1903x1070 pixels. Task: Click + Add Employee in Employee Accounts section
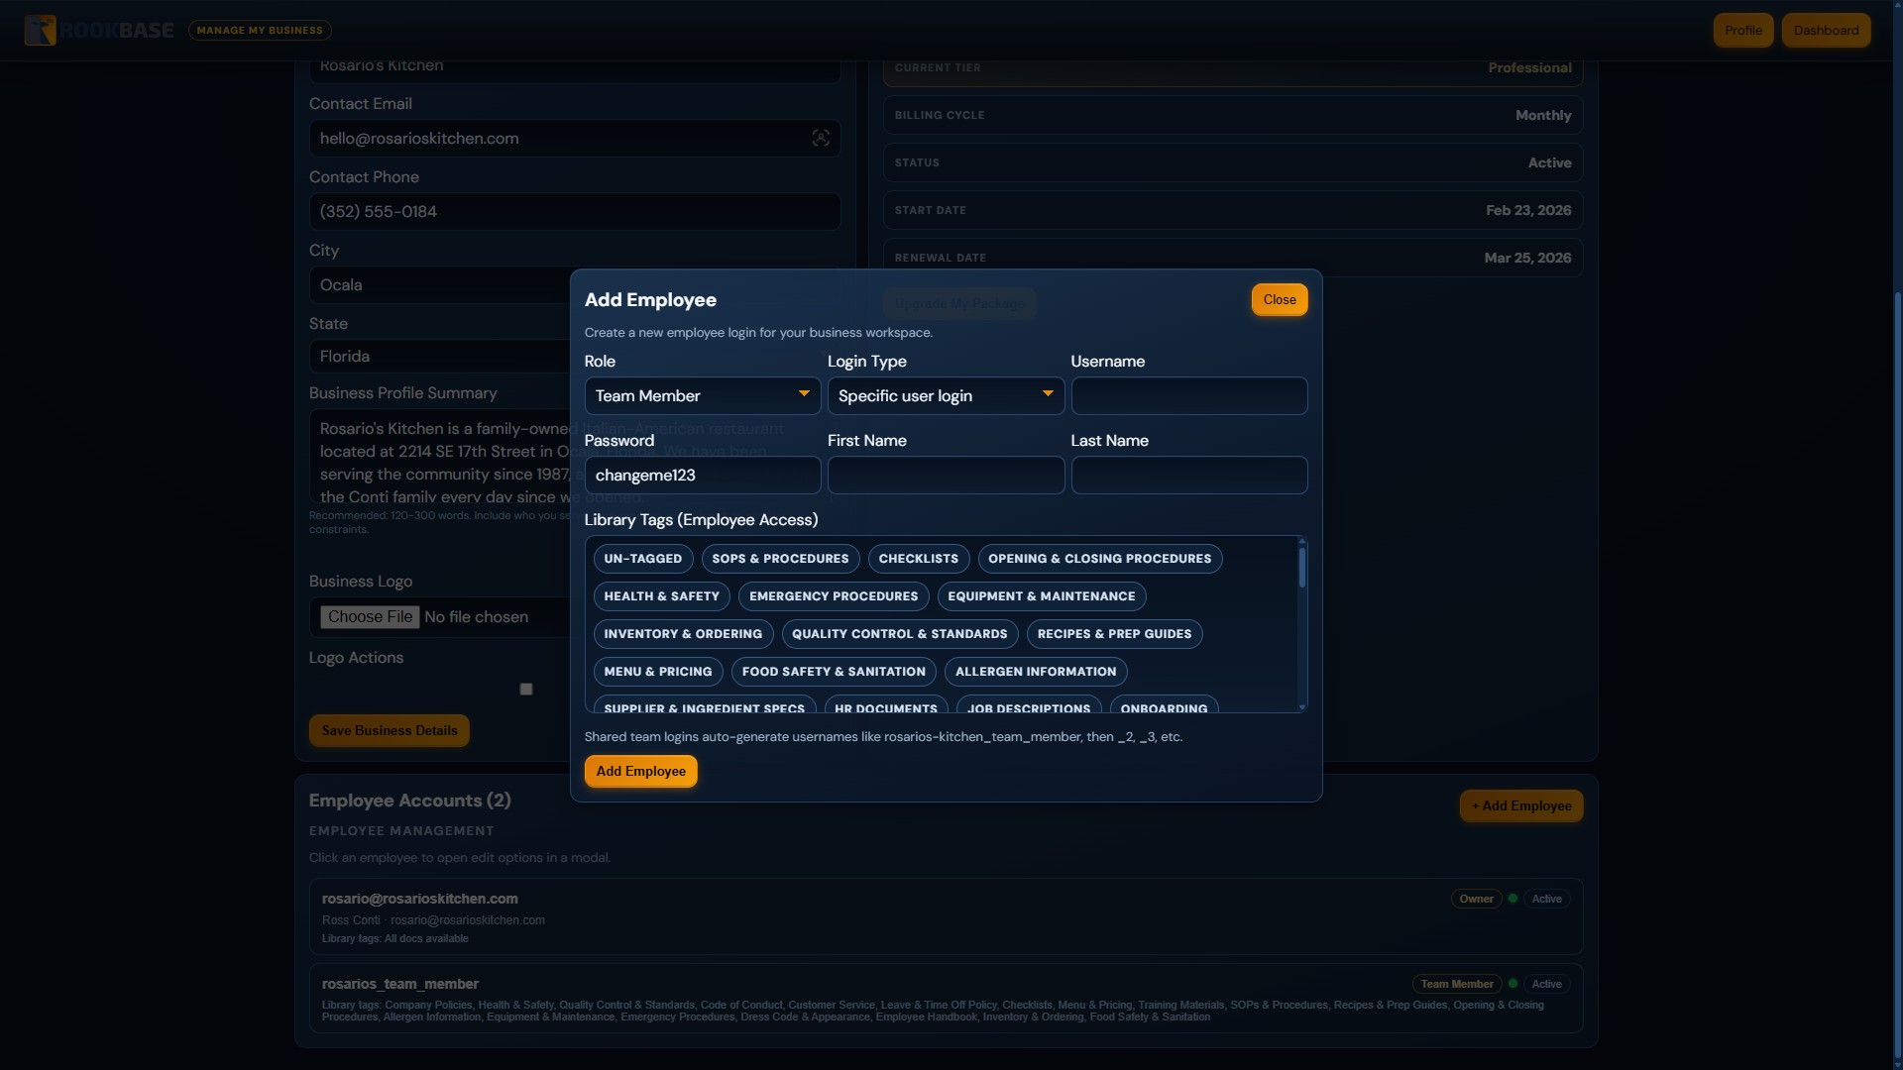pos(1520,805)
